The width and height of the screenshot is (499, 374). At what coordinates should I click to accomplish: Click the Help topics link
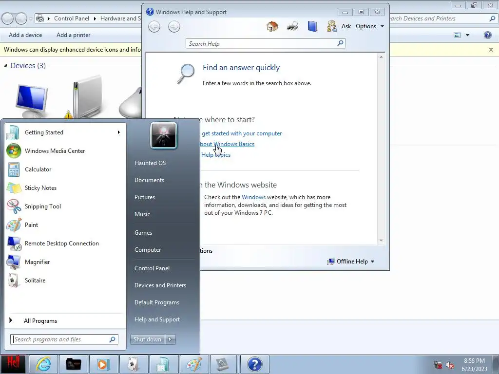(x=216, y=155)
